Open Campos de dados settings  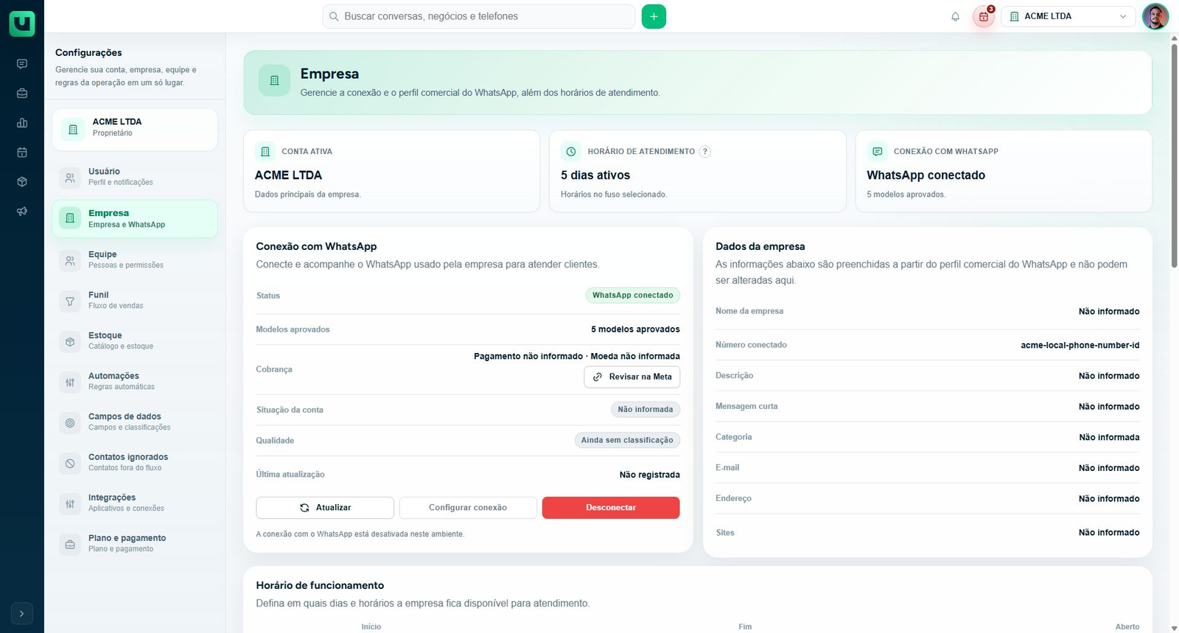pyautogui.click(x=135, y=422)
